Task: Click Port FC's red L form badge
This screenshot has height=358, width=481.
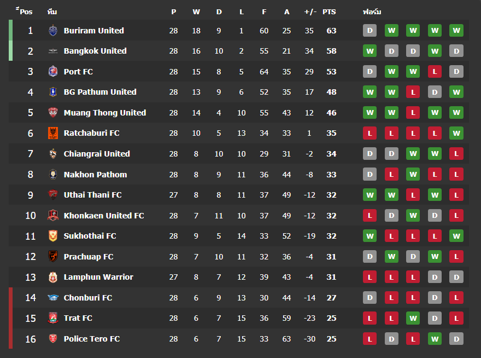Action: click(x=435, y=72)
